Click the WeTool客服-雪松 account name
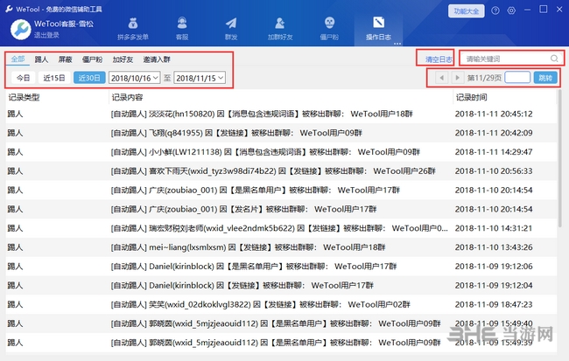 coord(64,24)
